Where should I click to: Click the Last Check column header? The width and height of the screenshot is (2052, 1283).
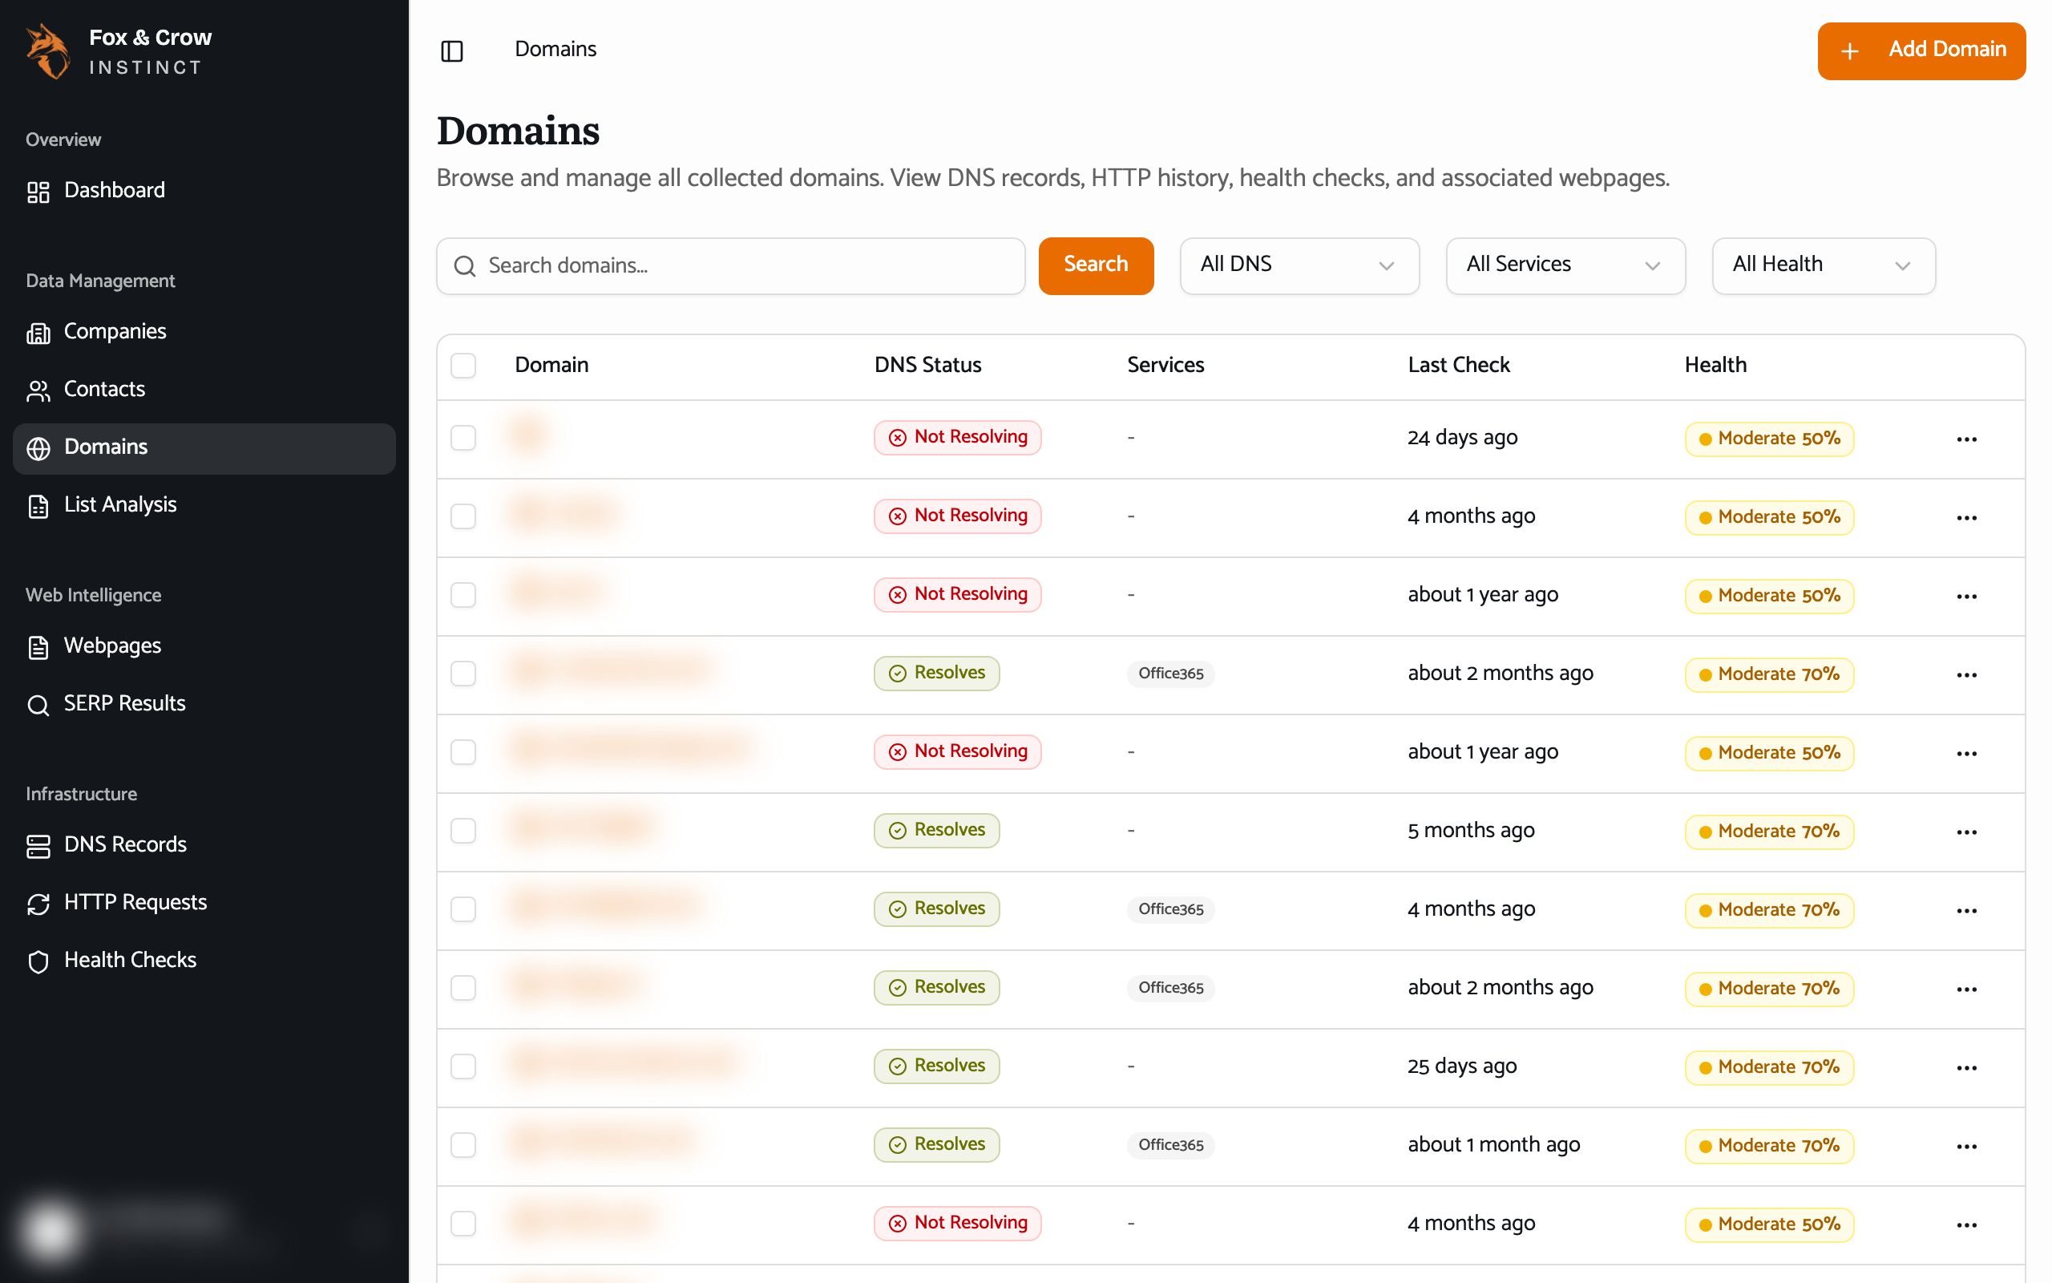click(x=1459, y=365)
